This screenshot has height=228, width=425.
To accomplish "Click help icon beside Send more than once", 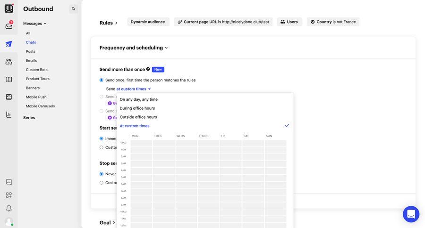I will (148, 69).
